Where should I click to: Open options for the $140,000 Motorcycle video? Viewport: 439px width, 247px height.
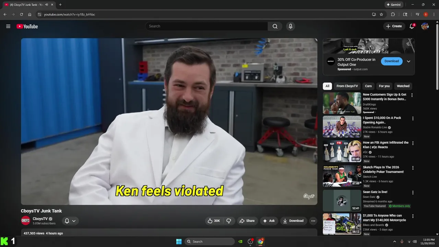pos(413,216)
